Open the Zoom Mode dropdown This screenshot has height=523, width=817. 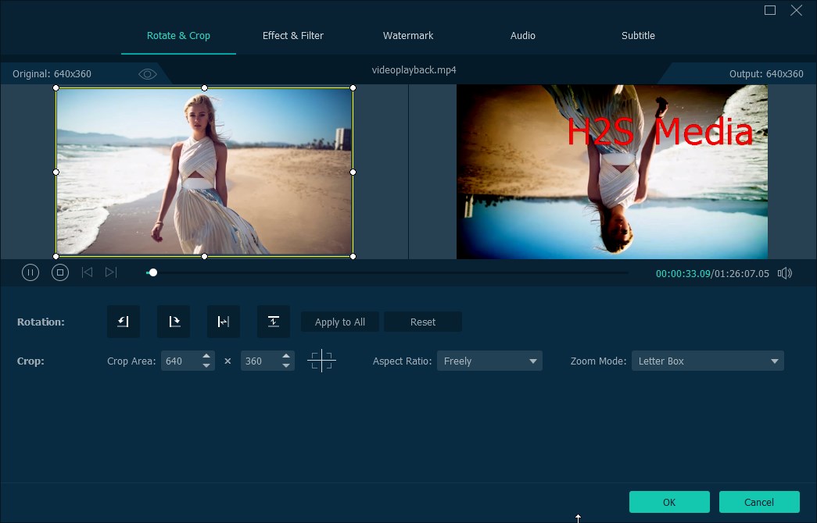[708, 361]
